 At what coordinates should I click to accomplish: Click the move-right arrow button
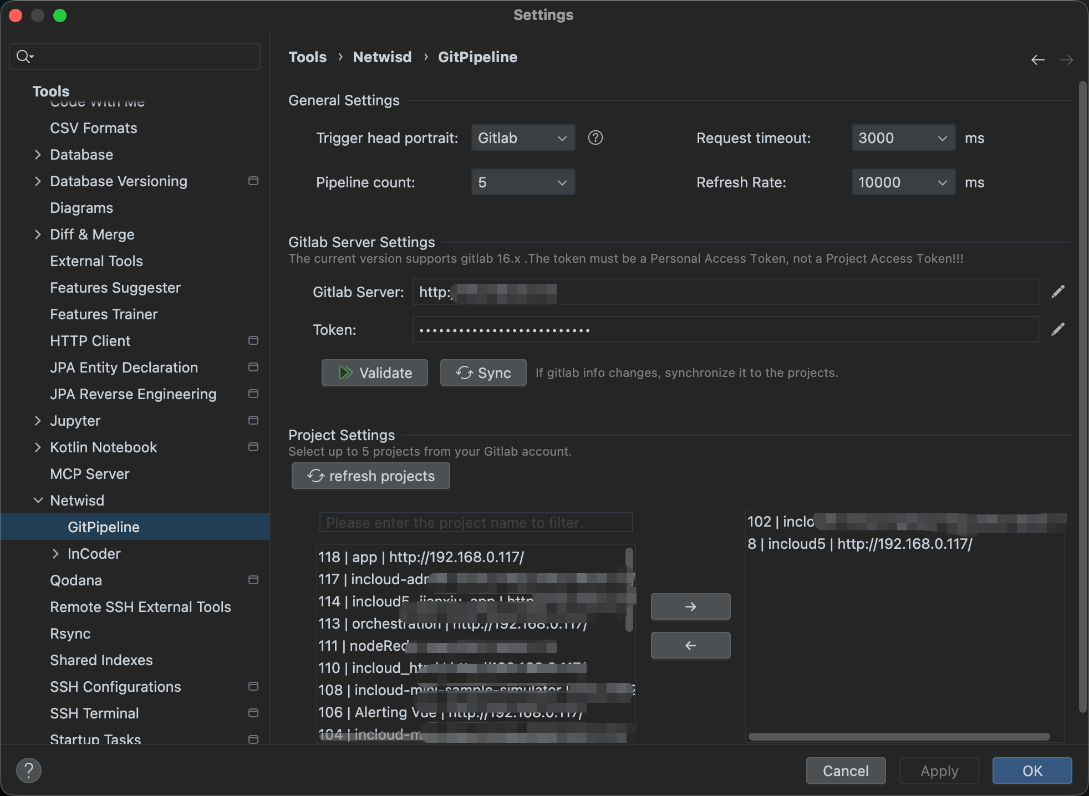(x=690, y=606)
